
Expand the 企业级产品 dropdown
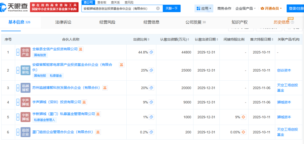click(245, 8)
